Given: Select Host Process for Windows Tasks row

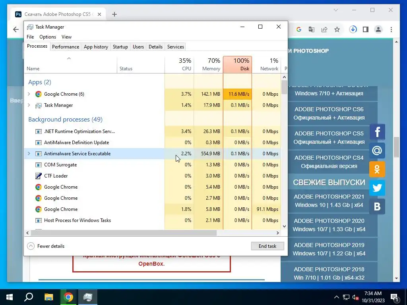Looking at the screenshot, I should tap(153, 220).
